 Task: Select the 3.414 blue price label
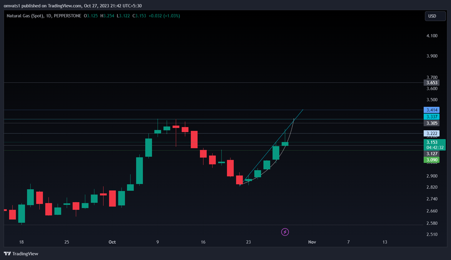(x=432, y=110)
